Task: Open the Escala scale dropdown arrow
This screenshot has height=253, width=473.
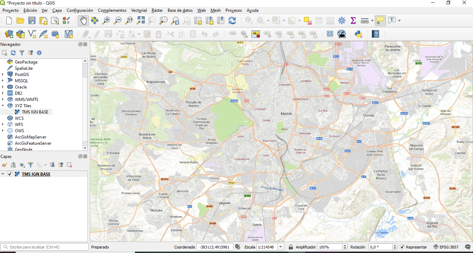Action: (281, 247)
